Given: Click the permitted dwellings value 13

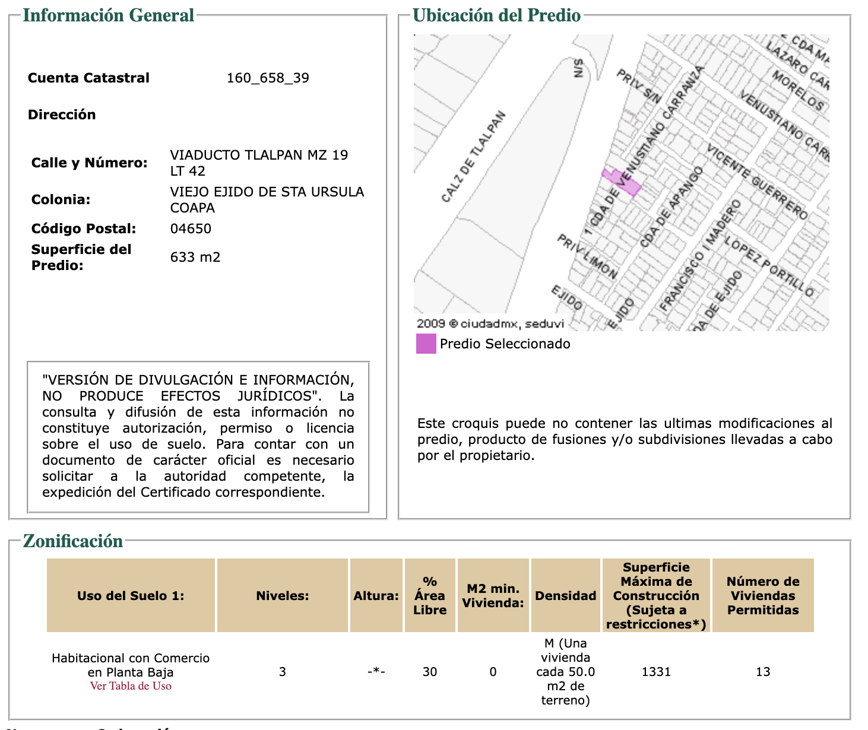Looking at the screenshot, I should click(763, 672).
